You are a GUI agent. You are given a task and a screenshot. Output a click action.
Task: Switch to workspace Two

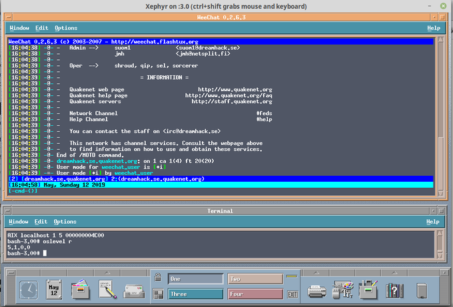pyautogui.click(x=255, y=279)
